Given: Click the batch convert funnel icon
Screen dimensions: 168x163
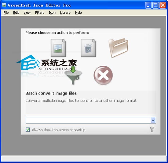Looking at the screenshot, I should (73, 76).
